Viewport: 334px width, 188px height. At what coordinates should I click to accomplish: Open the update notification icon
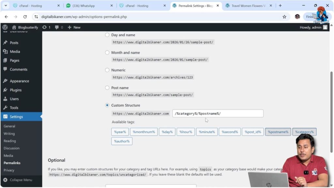point(45,27)
